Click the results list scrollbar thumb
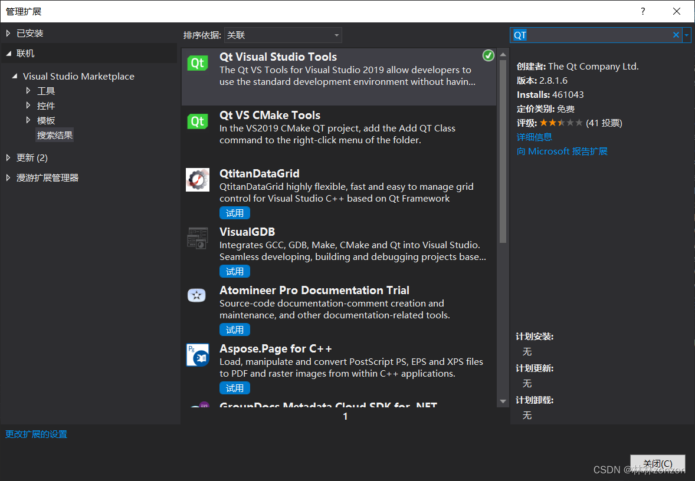This screenshot has width=695, height=481. (x=503, y=151)
